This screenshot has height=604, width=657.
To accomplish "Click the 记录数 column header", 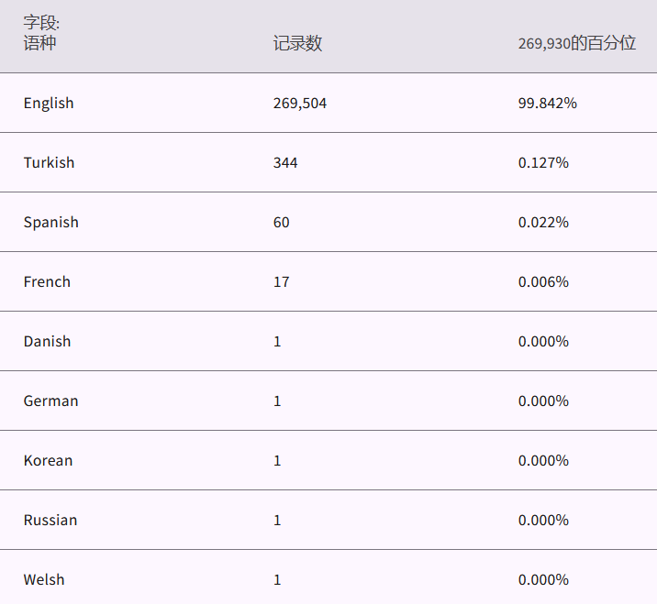I will (x=297, y=44).
